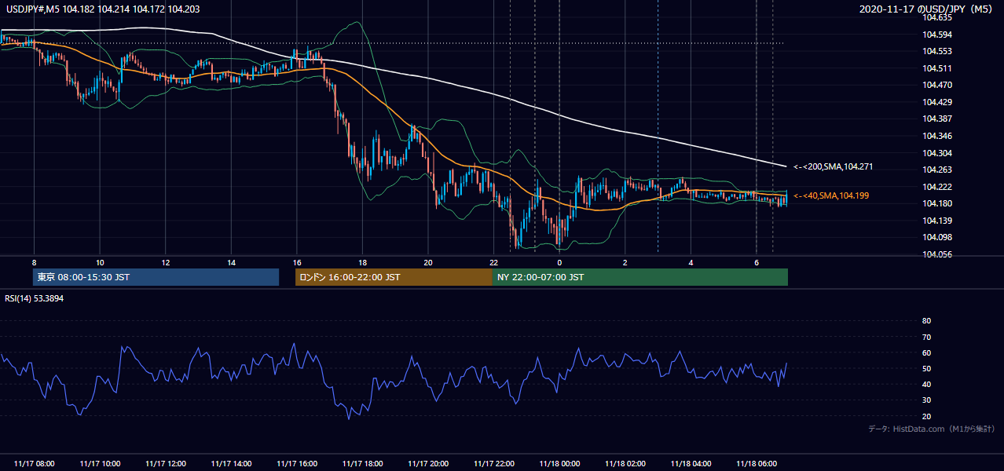Click hour label 16 under the price chart

point(297,262)
